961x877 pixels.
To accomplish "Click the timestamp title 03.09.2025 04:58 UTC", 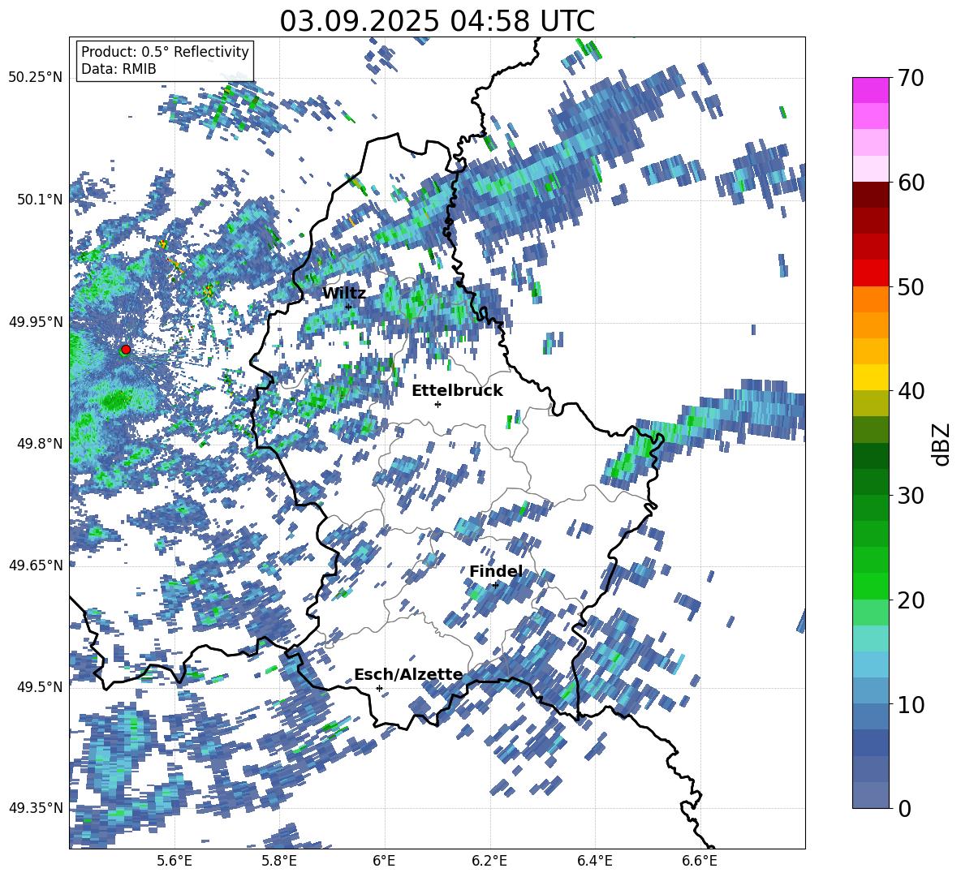I will [x=437, y=21].
